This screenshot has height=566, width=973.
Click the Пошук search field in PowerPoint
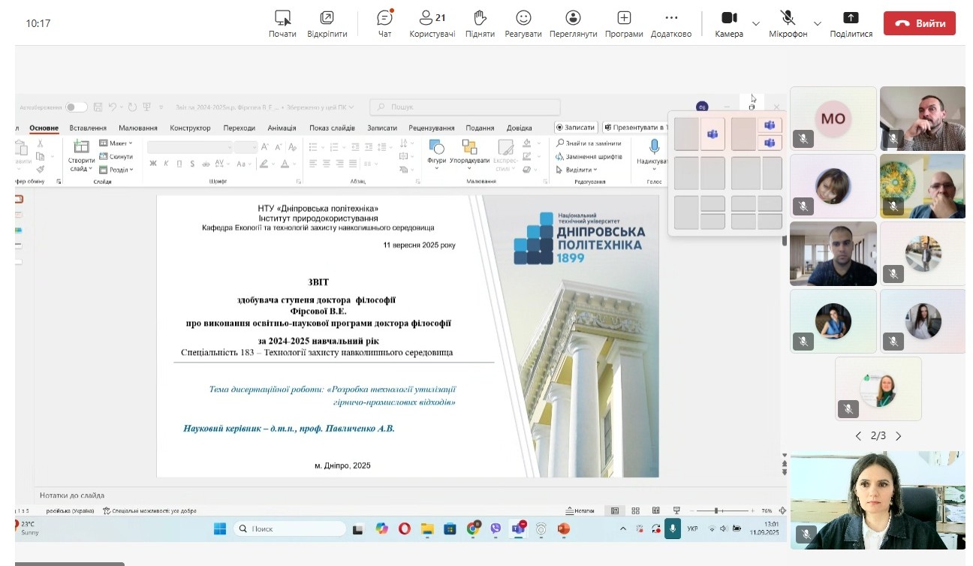[465, 107]
